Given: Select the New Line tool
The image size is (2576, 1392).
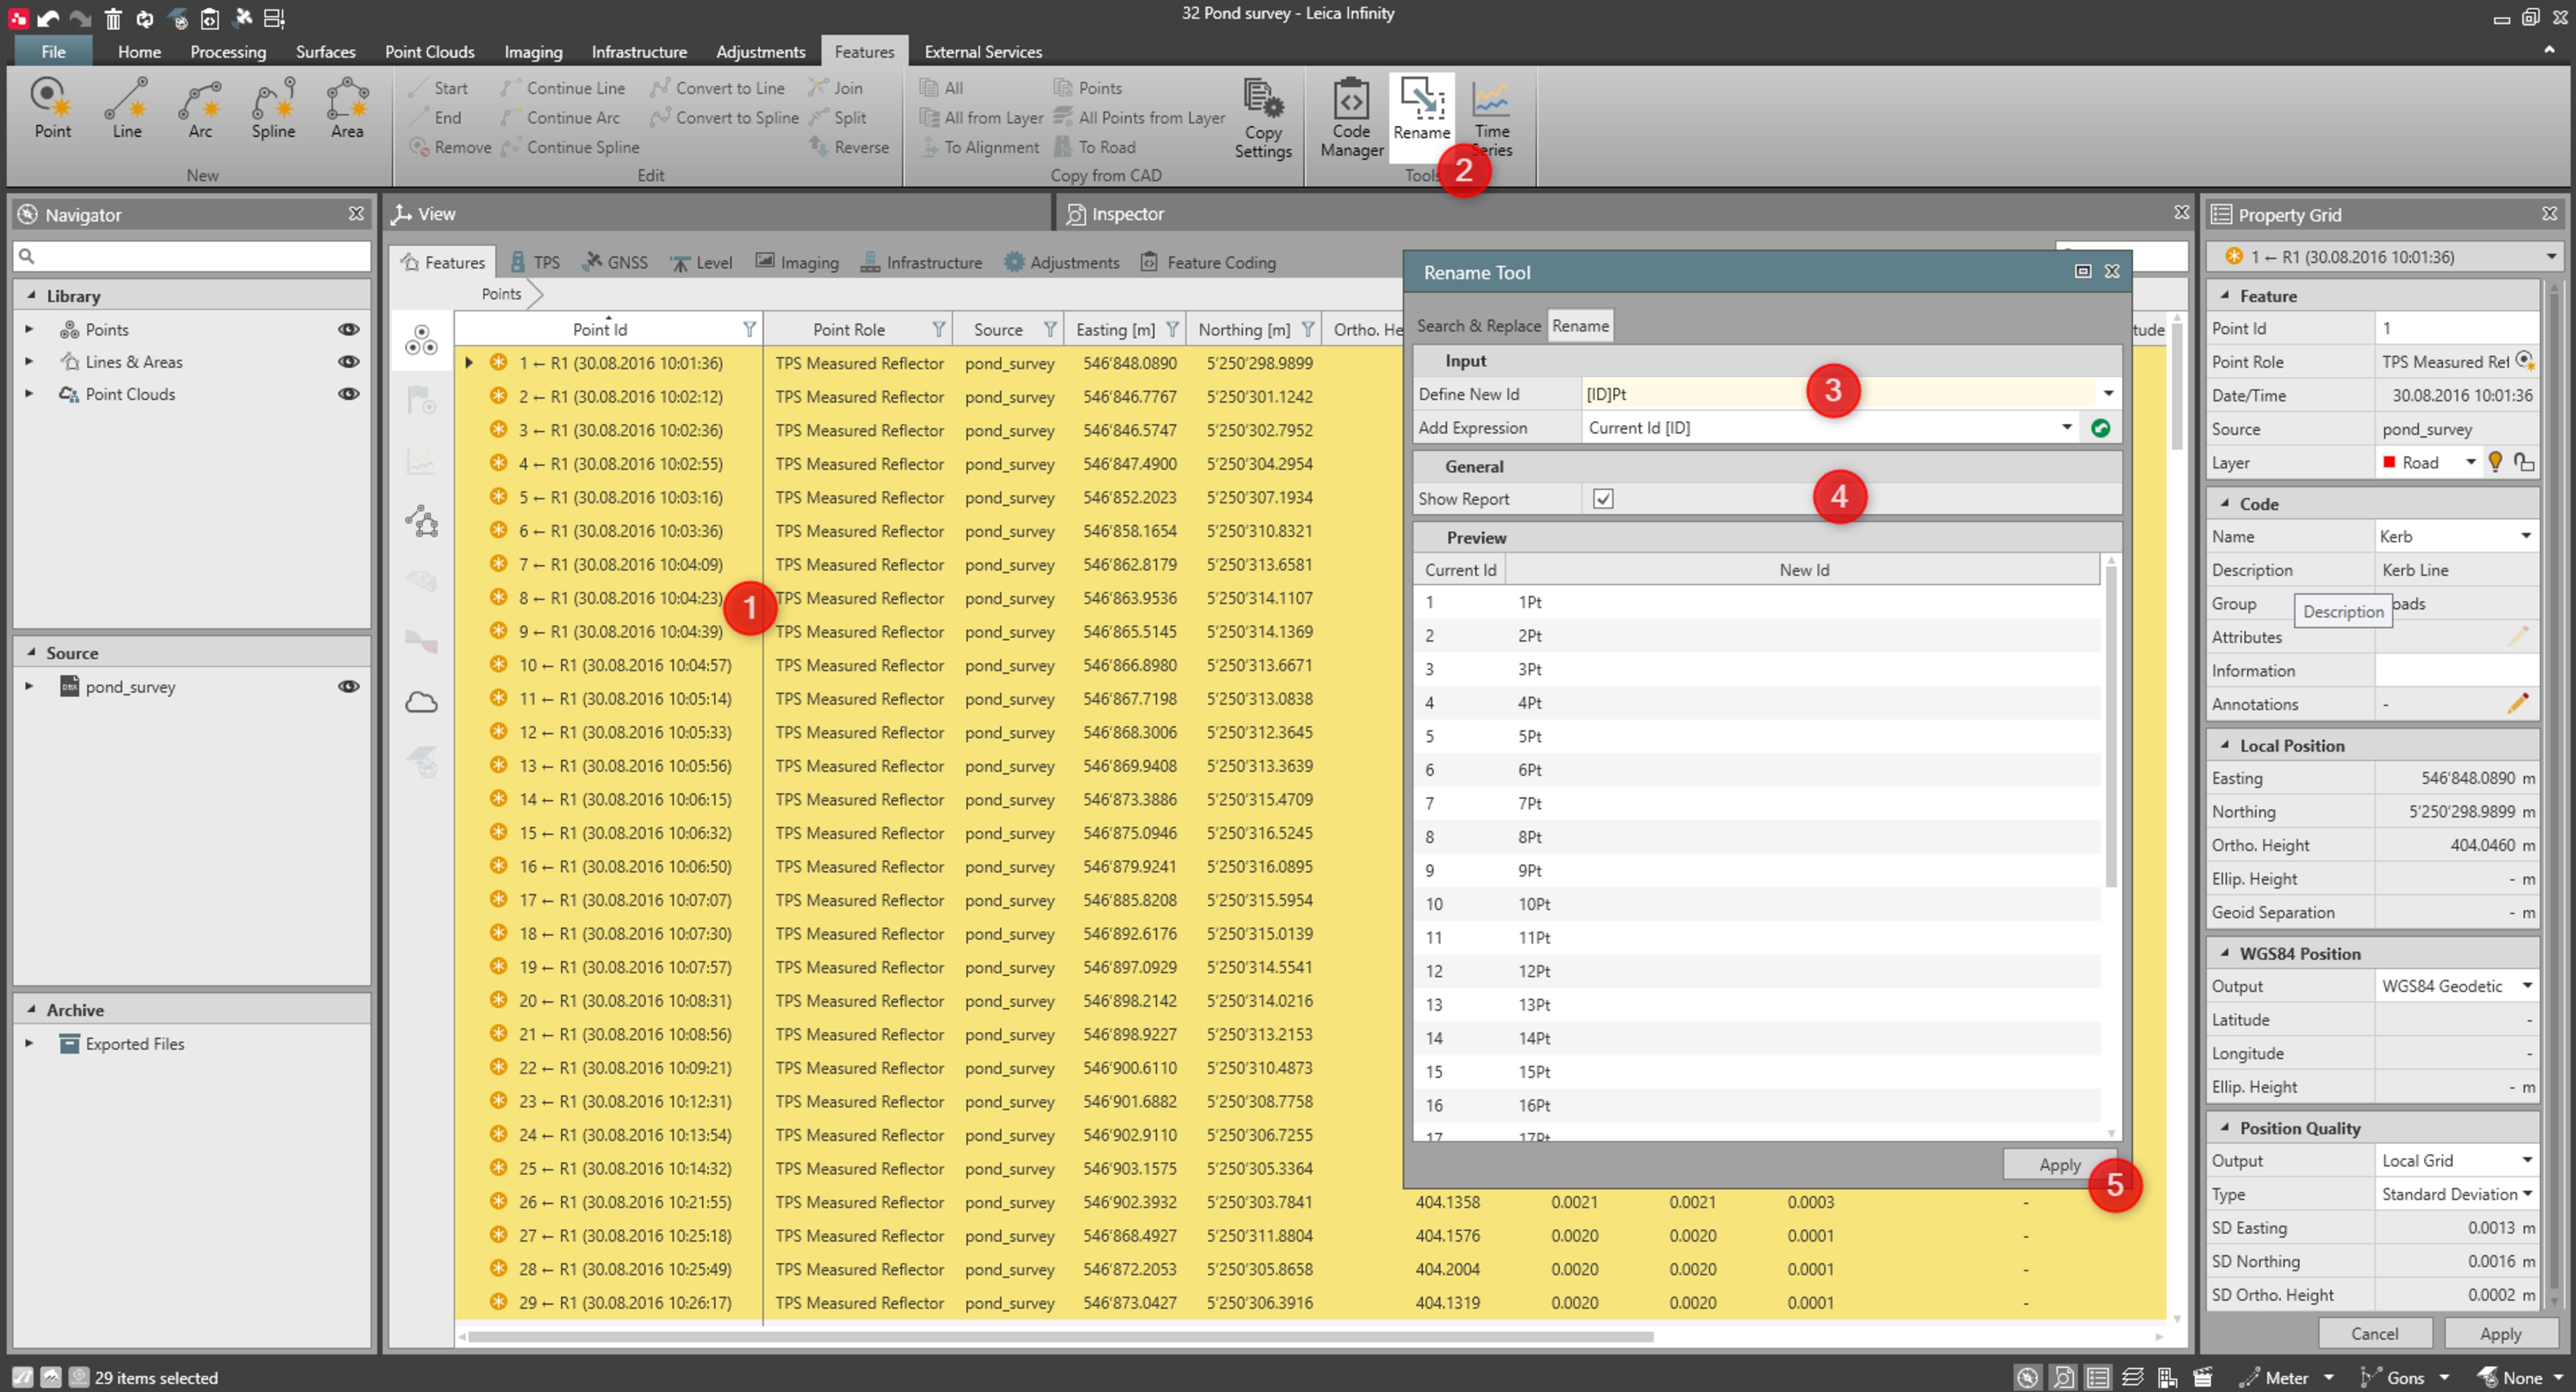Looking at the screenshot, I should [x=127, y=107].
